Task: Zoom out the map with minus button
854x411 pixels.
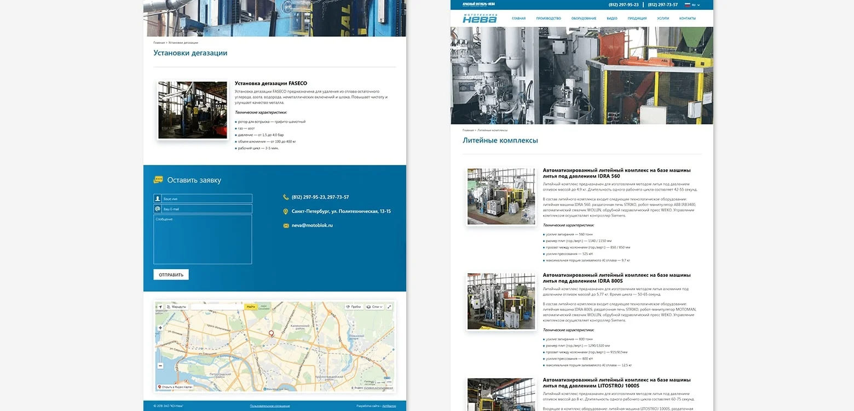Action: [x=160, y=366]
